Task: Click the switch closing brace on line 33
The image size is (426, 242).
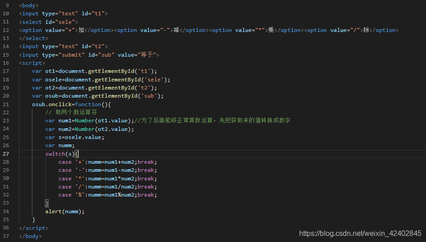Action: [x=47, y=203]
